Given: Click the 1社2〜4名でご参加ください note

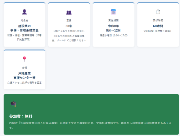Looking at the screenshot, I should [x=69, y=31].
